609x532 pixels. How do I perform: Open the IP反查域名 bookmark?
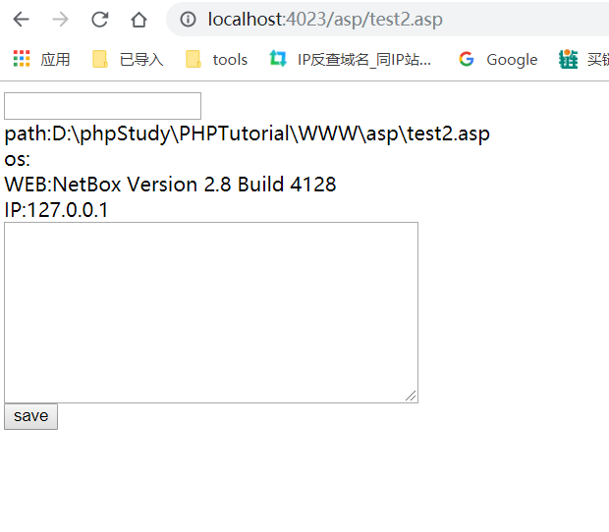click(x=350, y=59)
